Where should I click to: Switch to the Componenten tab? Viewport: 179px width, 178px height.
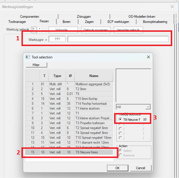[x=30, y=17]
